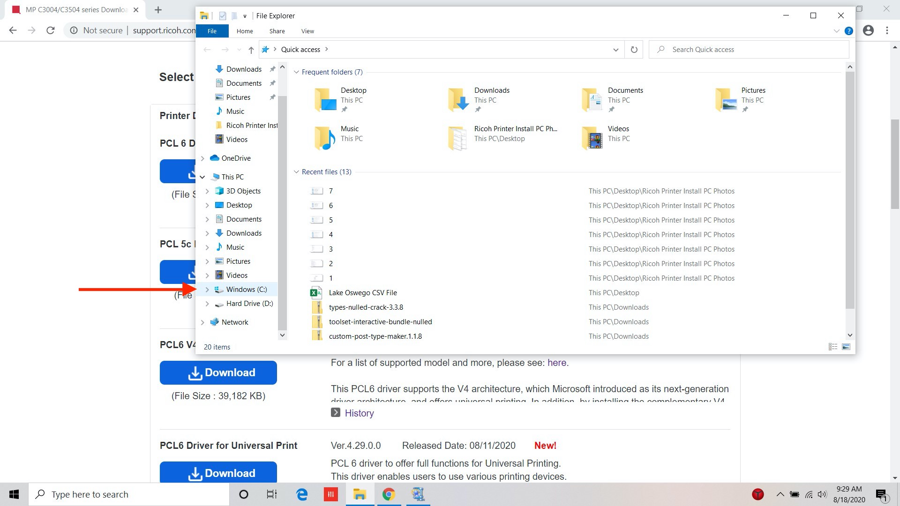
Task: Click the 'here' supported models link
Action: [x=557, y=363]
